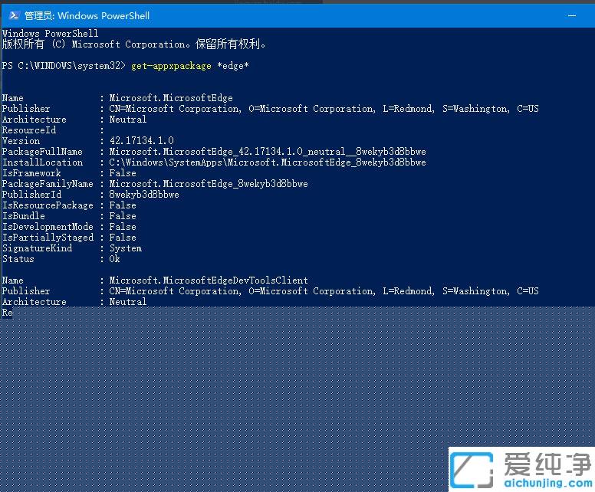Click the second Architecture value 'Neutral'

click(128, 302)
